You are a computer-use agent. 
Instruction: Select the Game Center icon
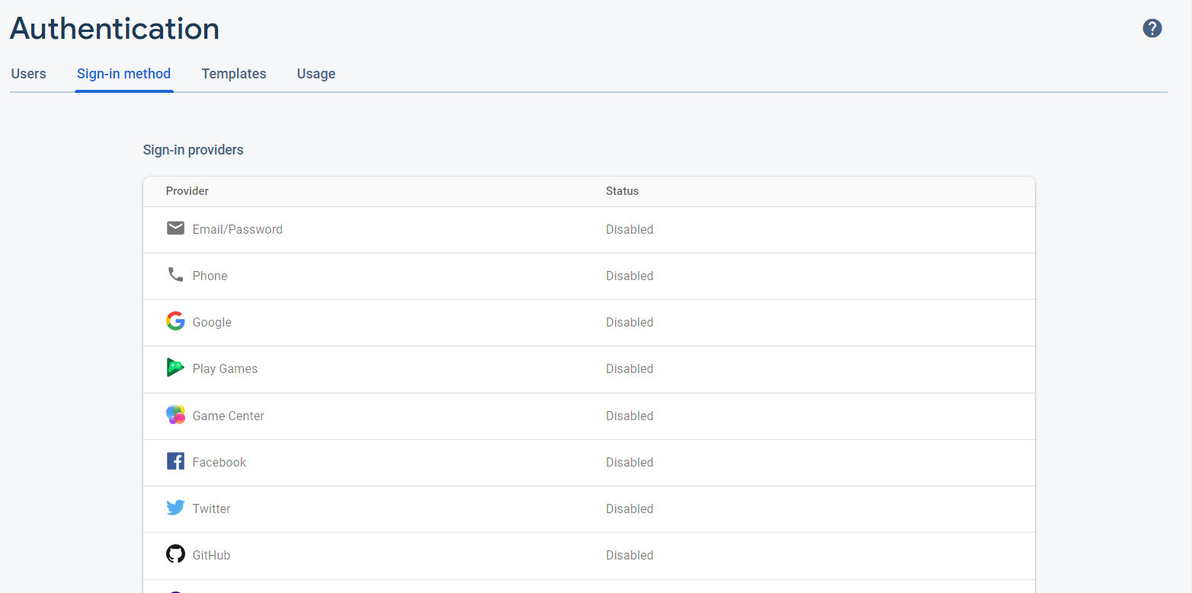coord(175,415)
